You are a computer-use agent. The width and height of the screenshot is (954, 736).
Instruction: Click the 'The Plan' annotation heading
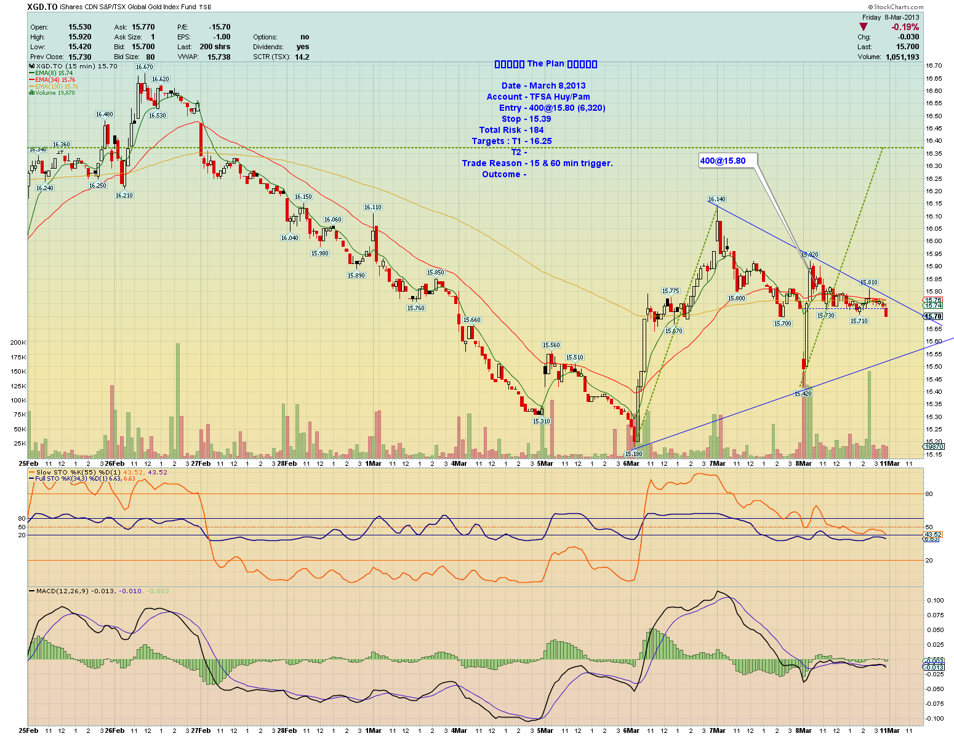click(x=546, y=63)
